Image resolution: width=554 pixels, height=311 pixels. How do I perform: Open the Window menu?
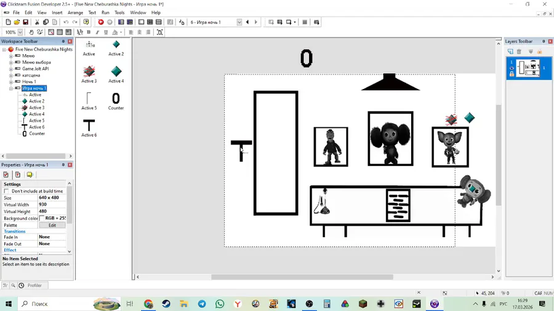(x=138, y=12)
